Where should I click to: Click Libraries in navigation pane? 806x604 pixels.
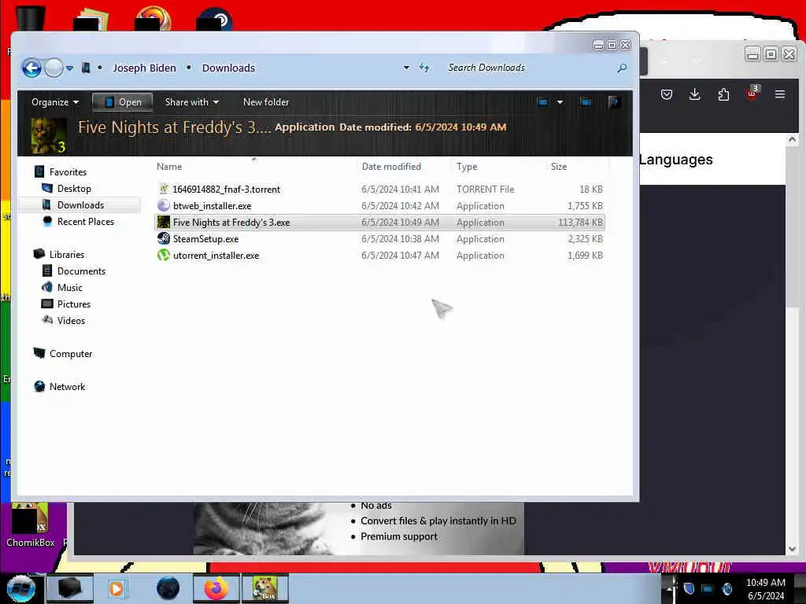66,254
